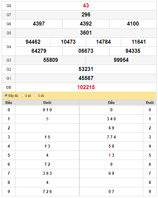Viewport: 158px width, 198px height.
Task: Click G4 number 06673
Action: point(86,51)
